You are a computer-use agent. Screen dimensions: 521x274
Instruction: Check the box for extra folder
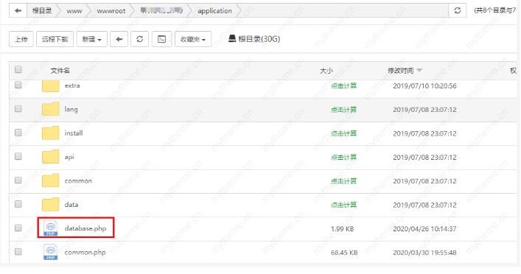coord(18,85)
